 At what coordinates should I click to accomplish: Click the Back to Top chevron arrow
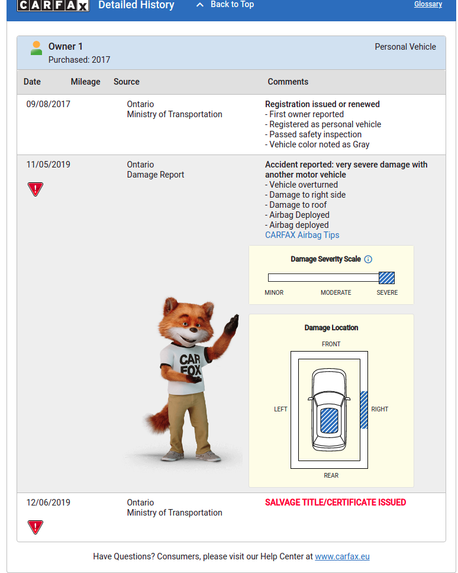(200, 5)
